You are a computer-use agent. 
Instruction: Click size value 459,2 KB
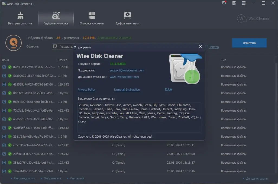pos(64,154)
